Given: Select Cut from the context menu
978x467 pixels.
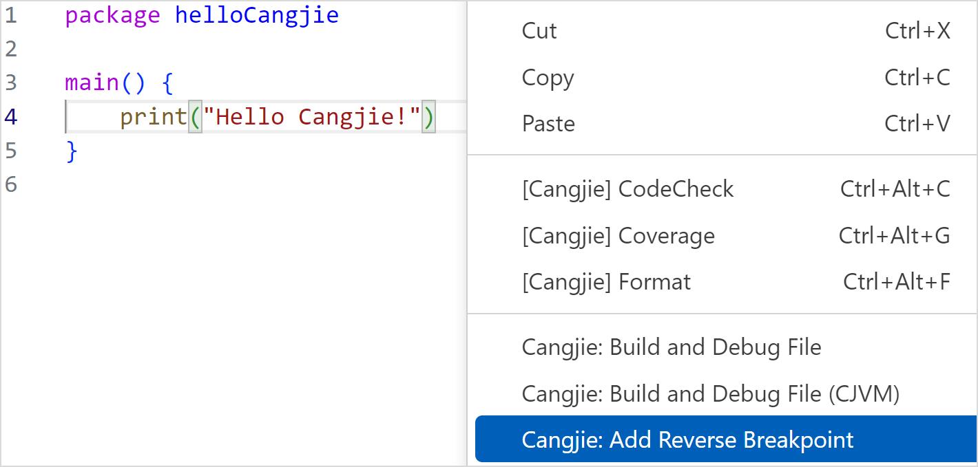Looking at the screenshot, I should tap(539, 30).
